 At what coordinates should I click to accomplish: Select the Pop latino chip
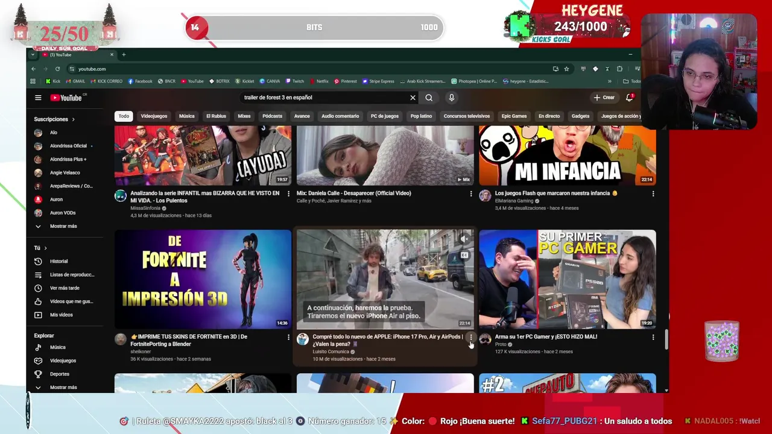click(421, 116)
